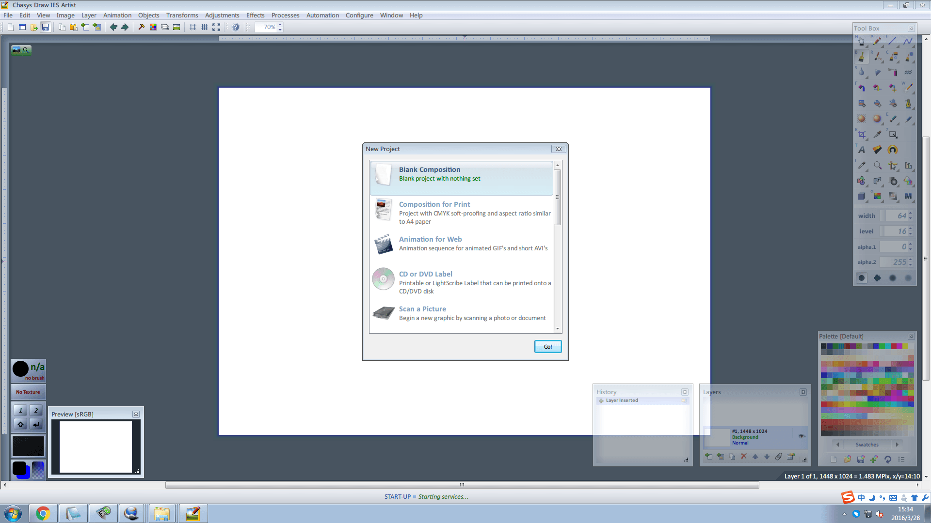Delete layer with red X icon
The width and height of the screenshot is (931, 523).
(743, 456)
